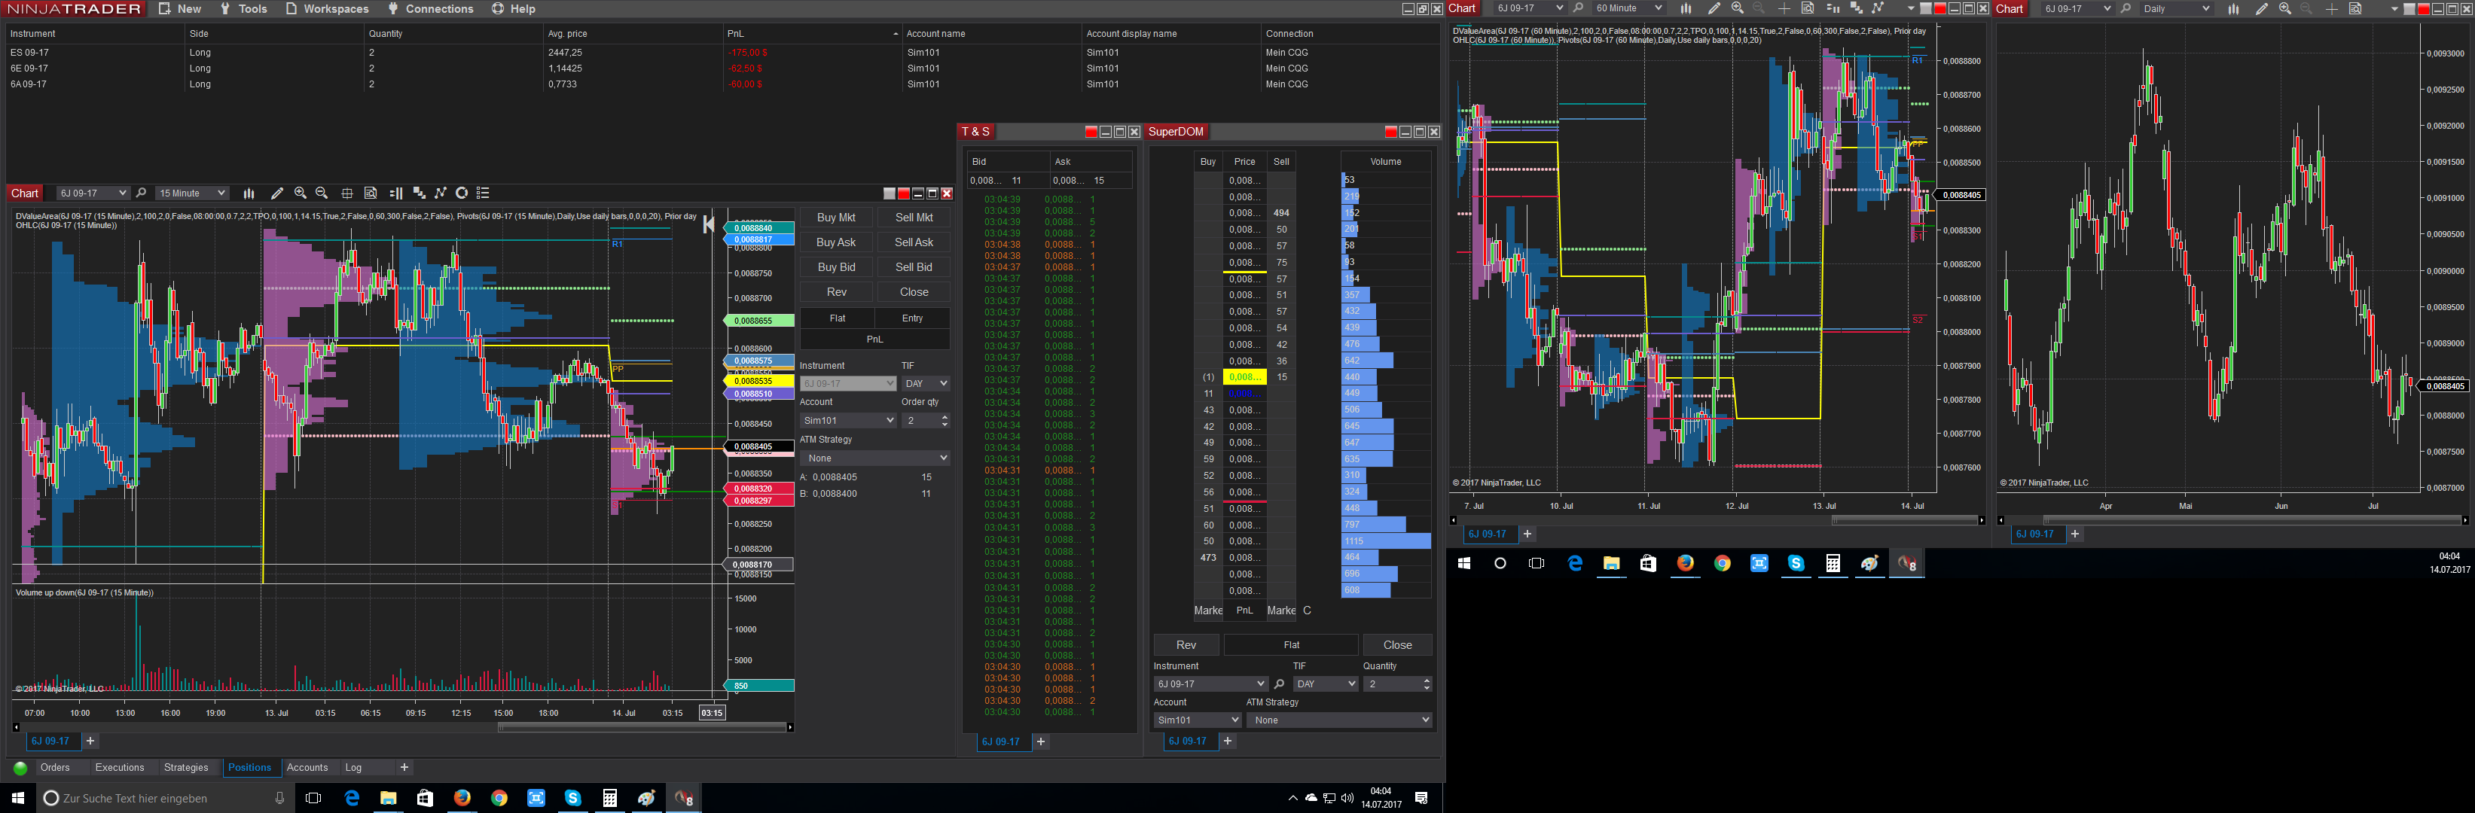This screenshot has height=813, width=2475.
Task: Open properties list icon on 15 Minute chart
Action: point(484,193)
